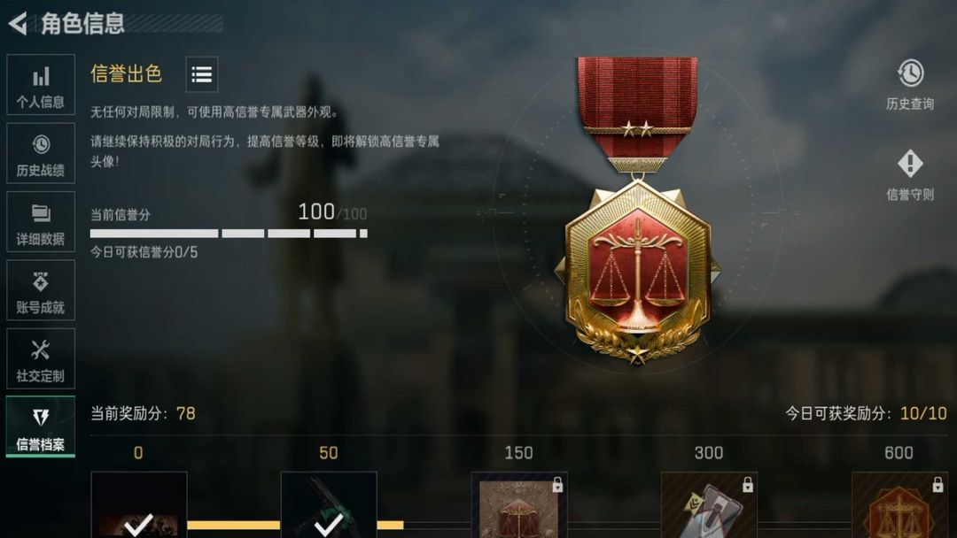Click the claimed reward at 0 points
This screenshot has height=538, width=957.
click(x=139, y=504)
